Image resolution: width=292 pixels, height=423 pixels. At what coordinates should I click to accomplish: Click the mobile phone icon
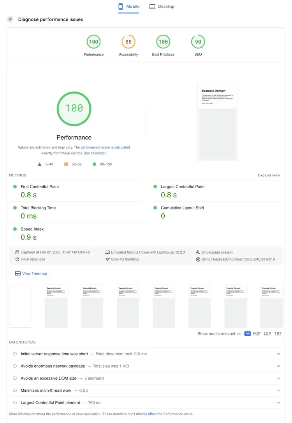[x=121, y=7]
